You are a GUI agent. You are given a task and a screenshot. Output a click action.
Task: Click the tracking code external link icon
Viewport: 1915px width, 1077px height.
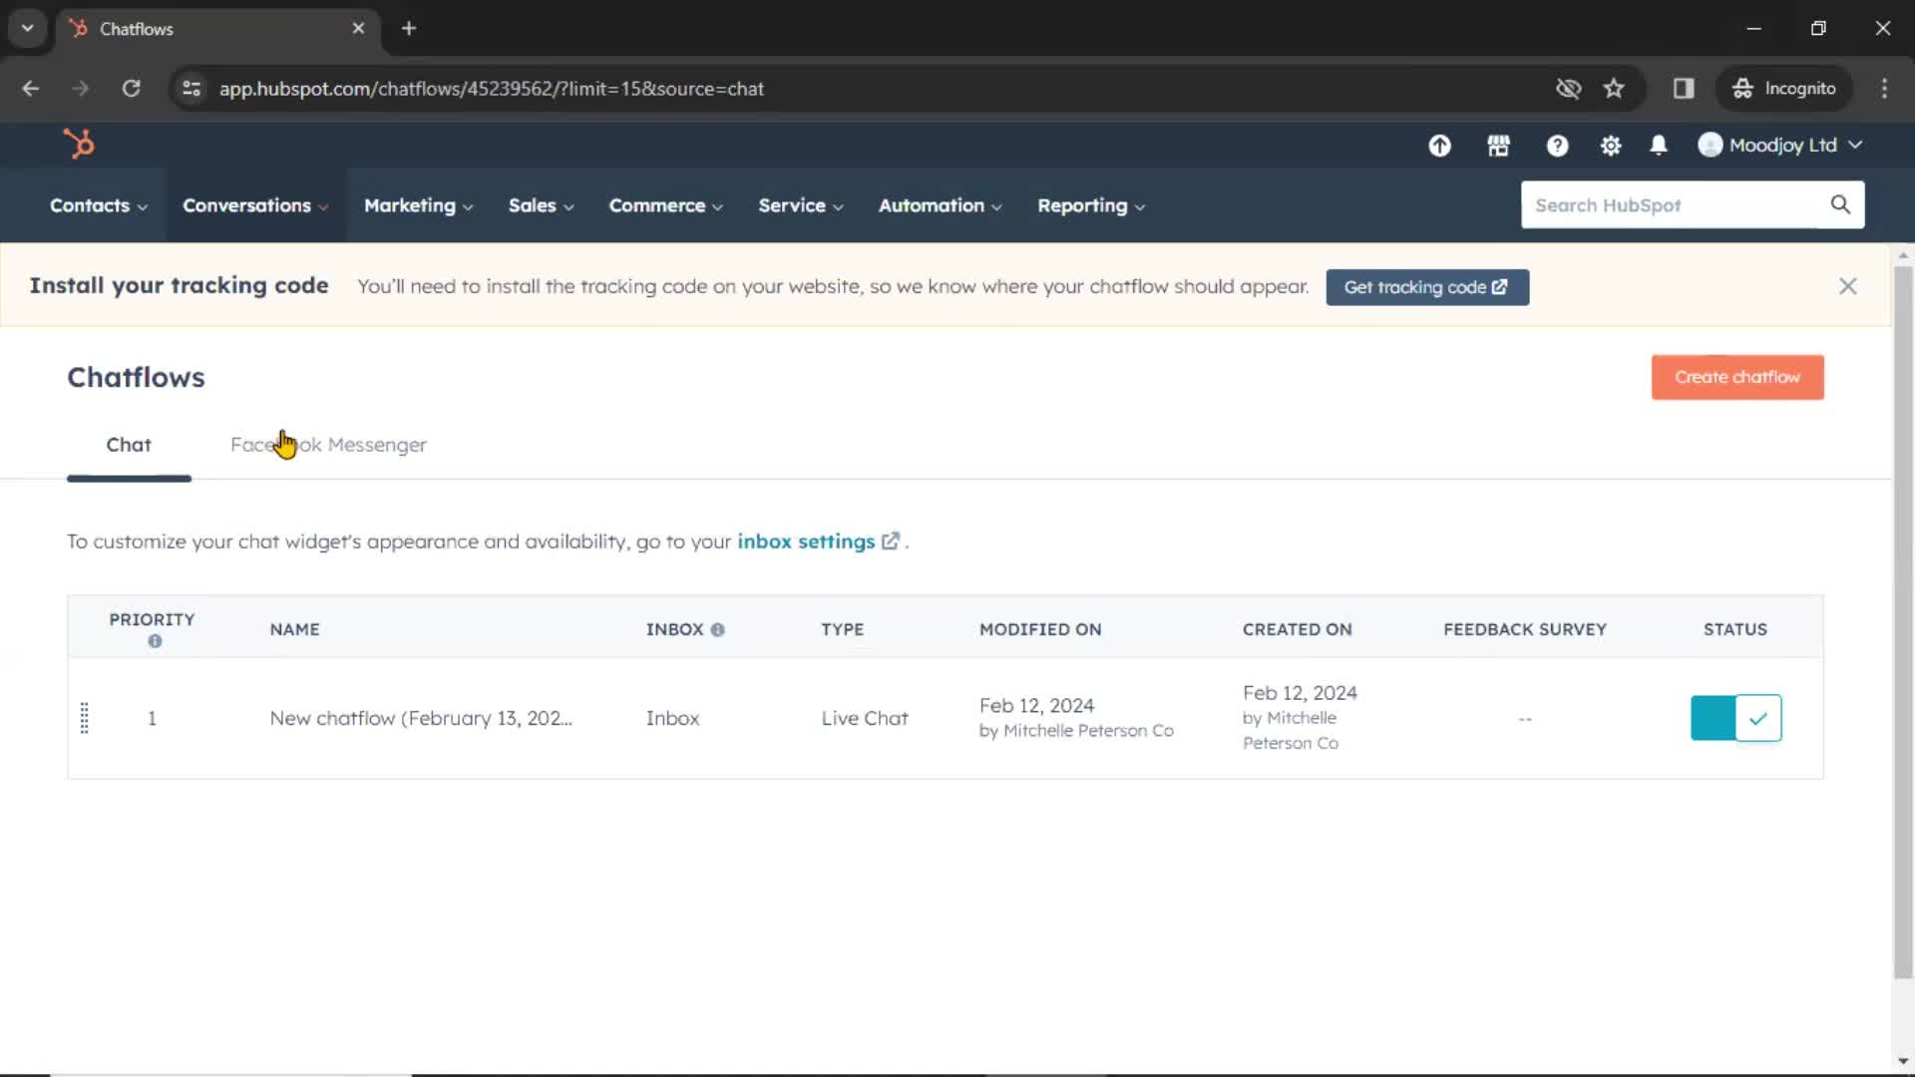click(1502, 286)
